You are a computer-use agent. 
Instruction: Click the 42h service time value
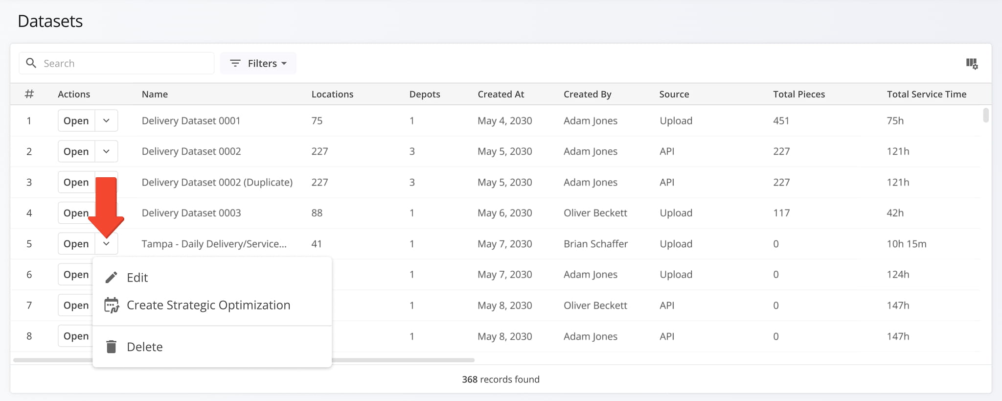coord(895,213)
